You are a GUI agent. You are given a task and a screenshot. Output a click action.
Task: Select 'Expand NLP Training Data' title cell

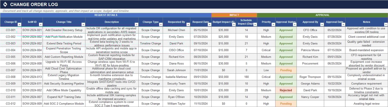[64, 97]
